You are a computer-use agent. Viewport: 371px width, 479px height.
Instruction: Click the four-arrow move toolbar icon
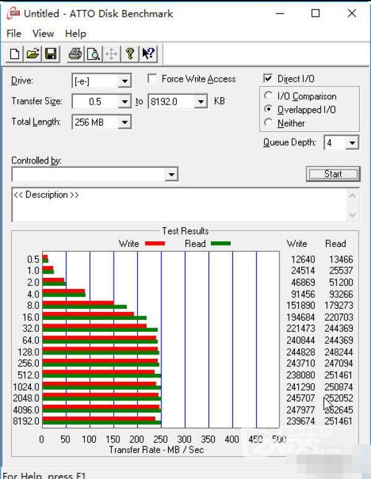[x=111, y=54]
